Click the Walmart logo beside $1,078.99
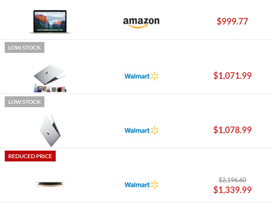Image resolution: width=273 pixels, height=203 pixels. pyautogui.click(x=141, y=130)
